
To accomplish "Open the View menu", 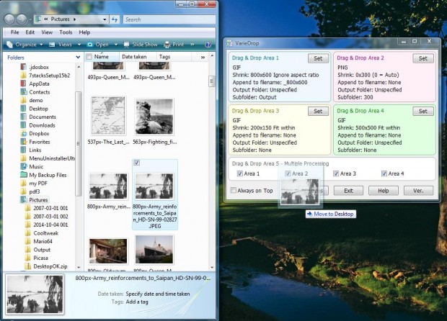I will [47, 32].
